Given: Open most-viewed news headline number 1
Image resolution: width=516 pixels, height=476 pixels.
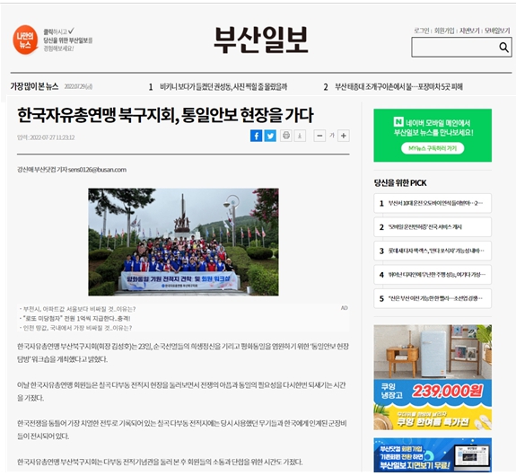Looking at the screenshot, I should (223, 87).
